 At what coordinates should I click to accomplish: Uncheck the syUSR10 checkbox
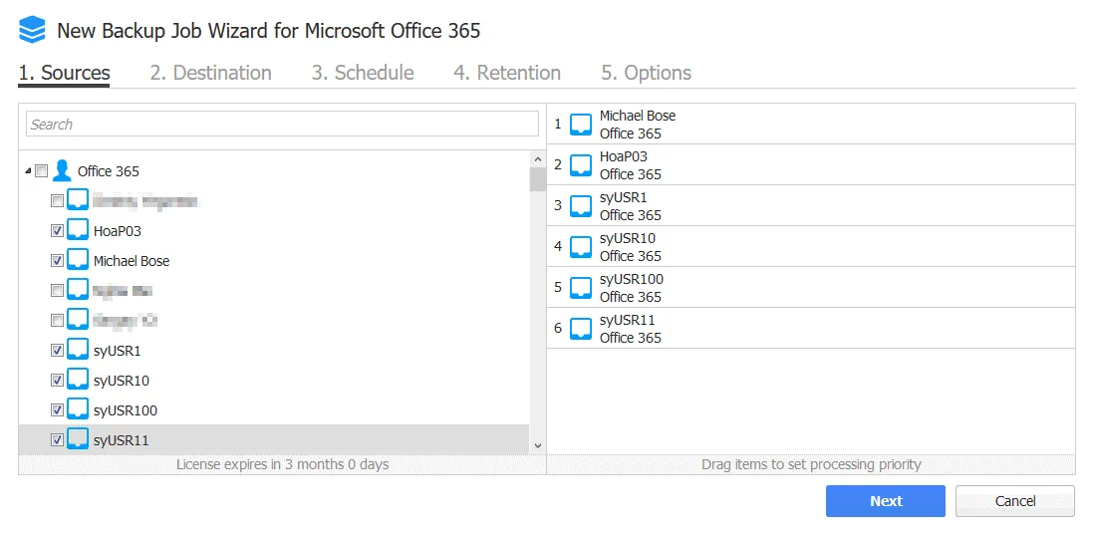tap(57, 381)
